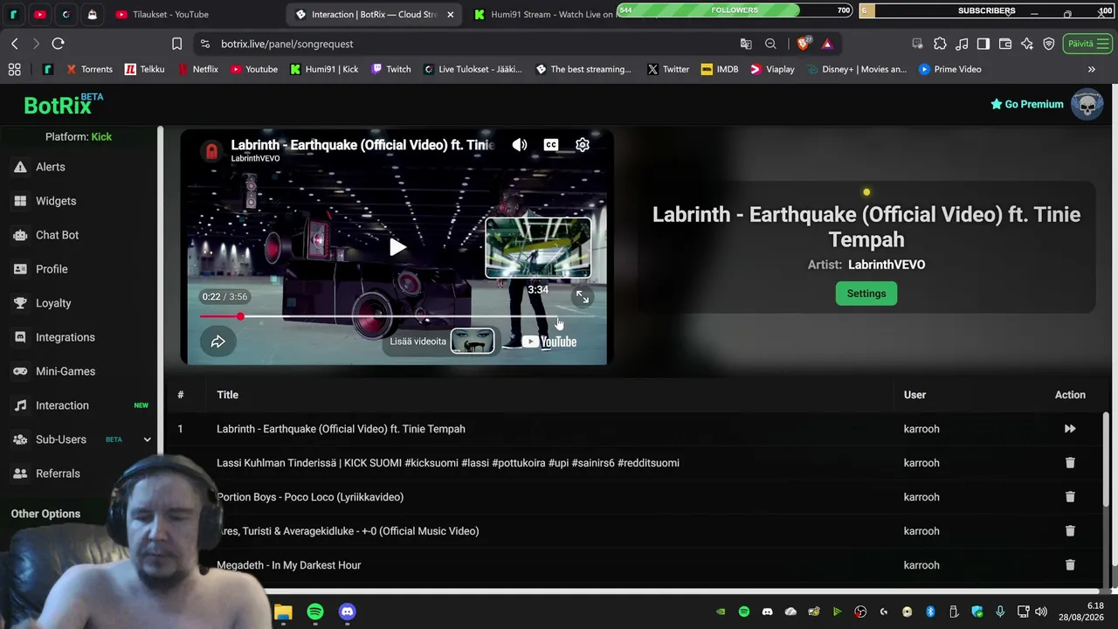Select Interaction in the sidebar
The image size is (1118, 629).
pos(62,405)
